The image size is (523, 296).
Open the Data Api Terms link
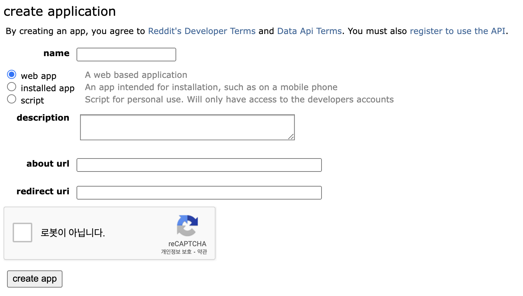pos(309,31)
